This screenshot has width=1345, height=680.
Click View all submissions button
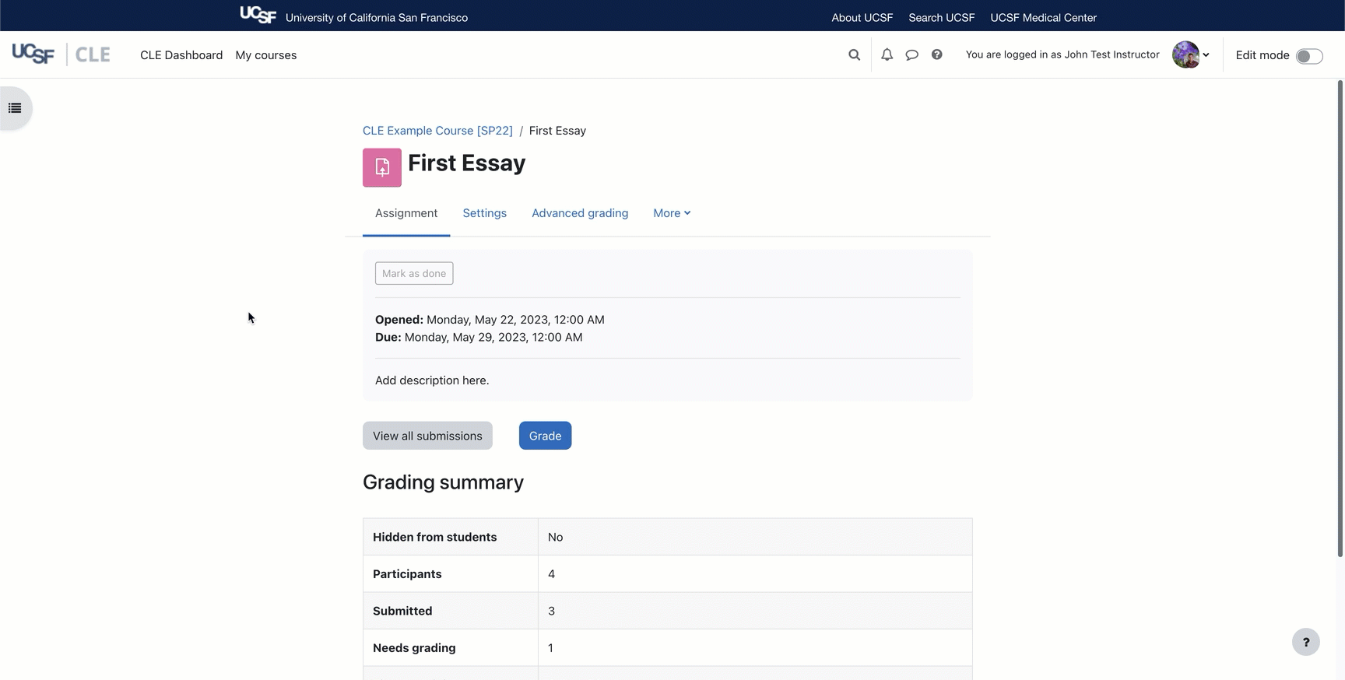pos(427,436)
